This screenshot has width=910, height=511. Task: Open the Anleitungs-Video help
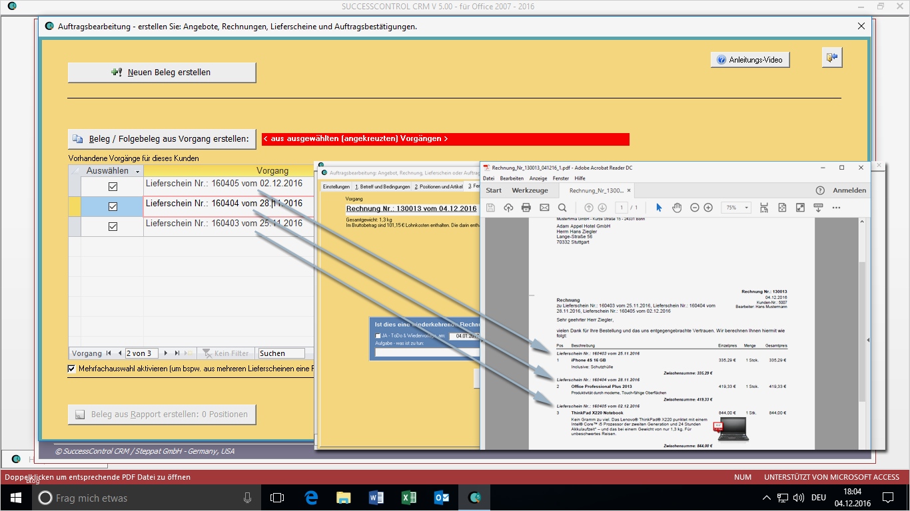(750, 60)
